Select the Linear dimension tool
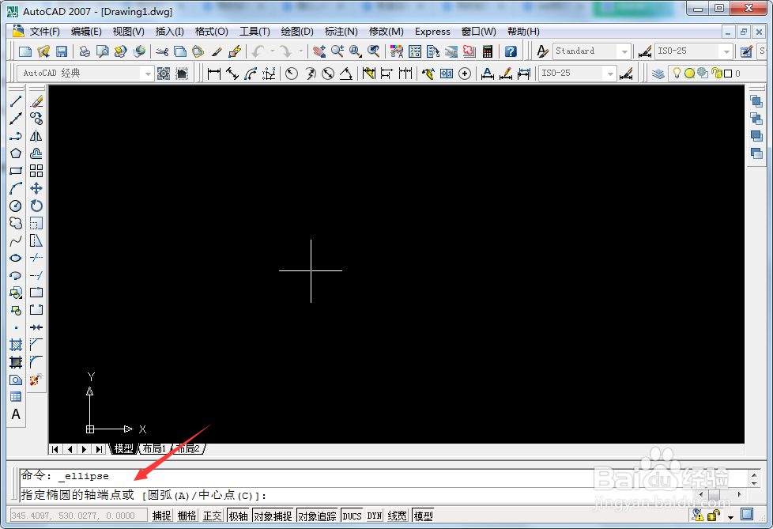Viewport: 773px width, 529px height. (x=214, y=74)
